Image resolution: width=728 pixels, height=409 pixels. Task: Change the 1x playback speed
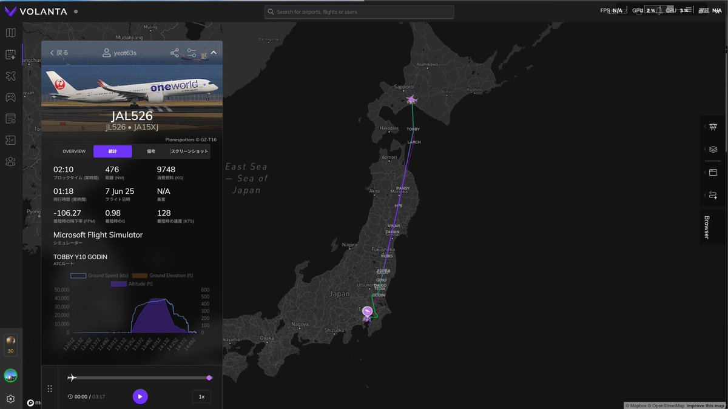[x=201, y=396]
